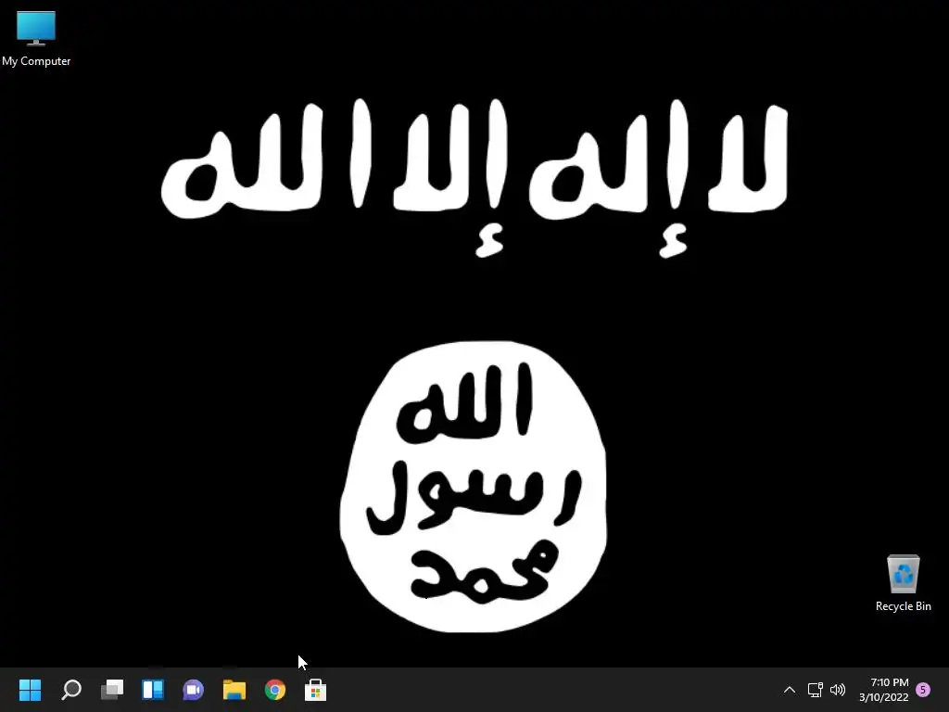Open taskbar Search magnifier

click(x=71, y=689)
